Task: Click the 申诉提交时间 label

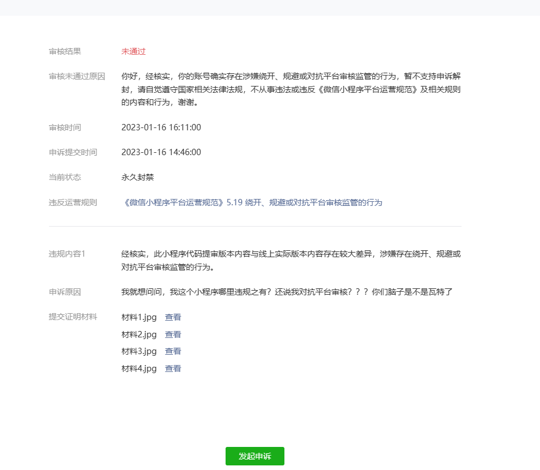Action: 73,152
